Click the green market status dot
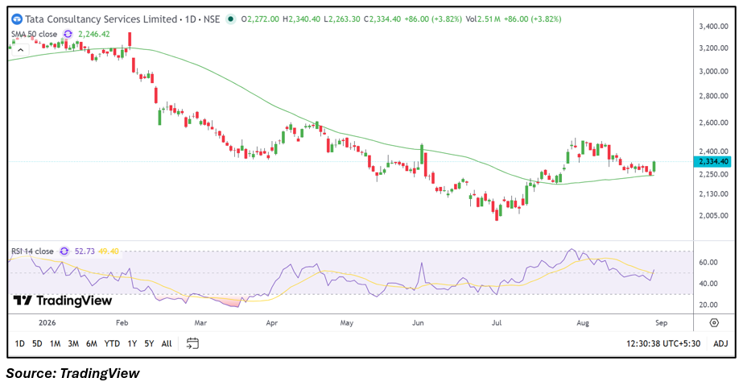 [231, 19]
